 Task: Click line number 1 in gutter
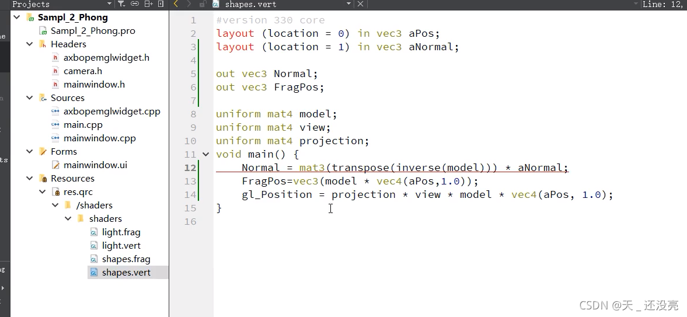193,20
